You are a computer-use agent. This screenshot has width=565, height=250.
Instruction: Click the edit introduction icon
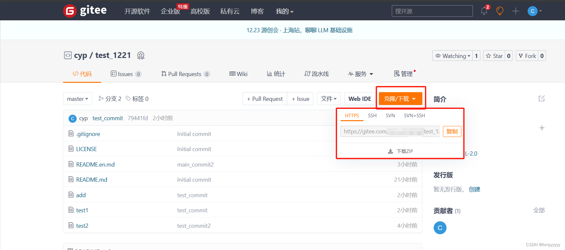click(x=541, y=99)
